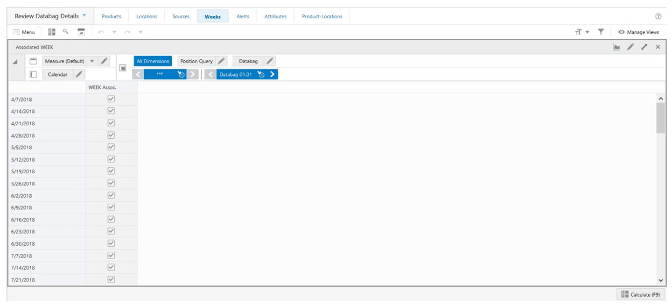The width and height of the screenshot is (672, 306).
Task: Click the reset icon on Databag 01.01 pager
Action: click(261, 74)
